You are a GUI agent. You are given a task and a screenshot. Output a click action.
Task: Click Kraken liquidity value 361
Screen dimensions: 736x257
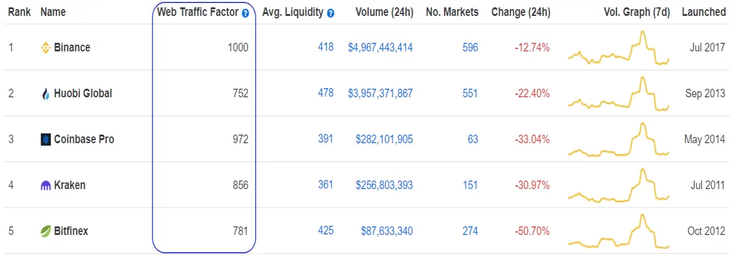[326, 185]
